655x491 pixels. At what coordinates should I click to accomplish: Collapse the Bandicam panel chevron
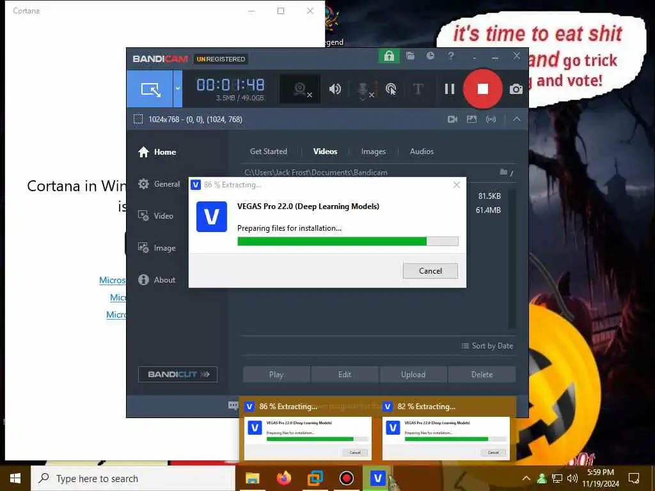tap(517, 120)
